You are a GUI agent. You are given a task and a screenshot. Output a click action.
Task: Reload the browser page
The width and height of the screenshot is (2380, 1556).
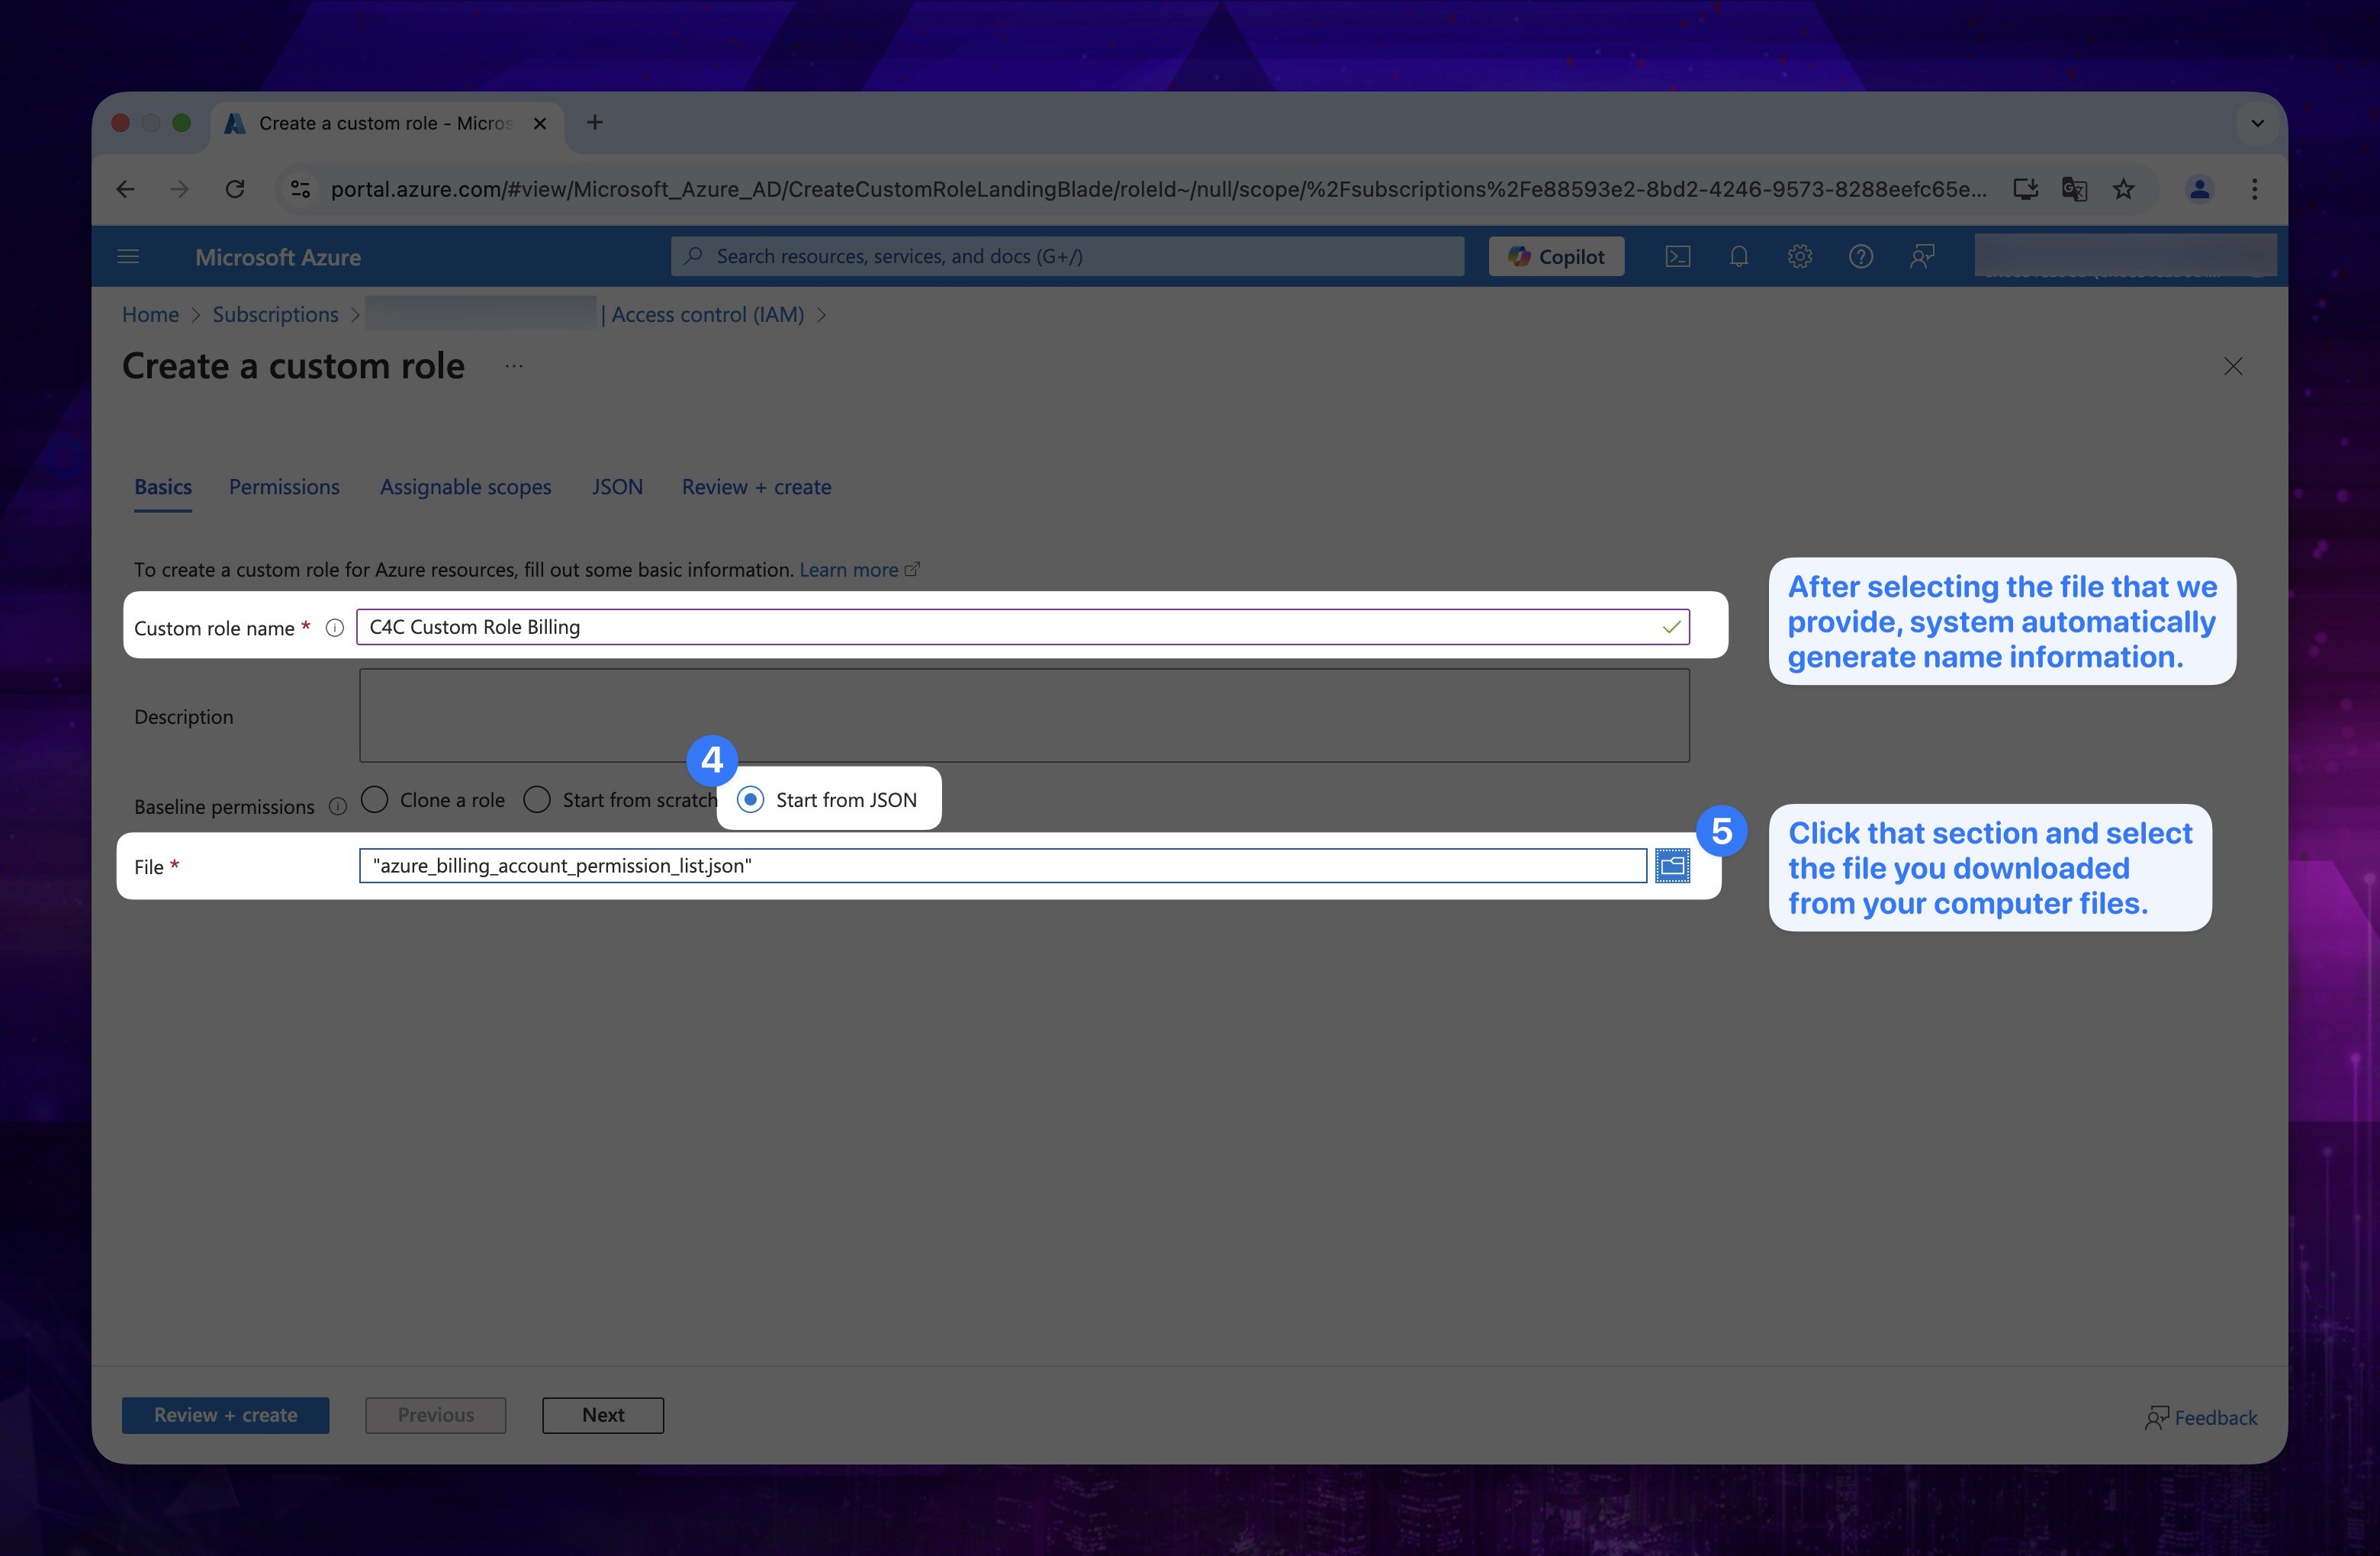[235, 189]
